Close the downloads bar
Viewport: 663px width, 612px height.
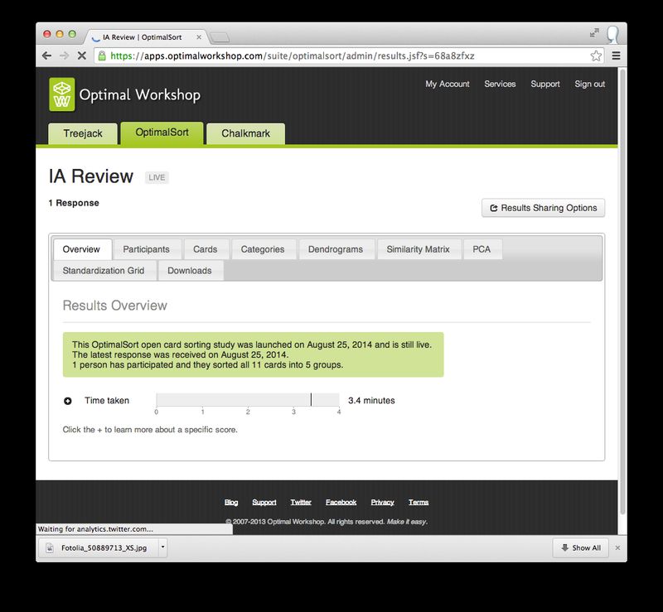[617, 547]
